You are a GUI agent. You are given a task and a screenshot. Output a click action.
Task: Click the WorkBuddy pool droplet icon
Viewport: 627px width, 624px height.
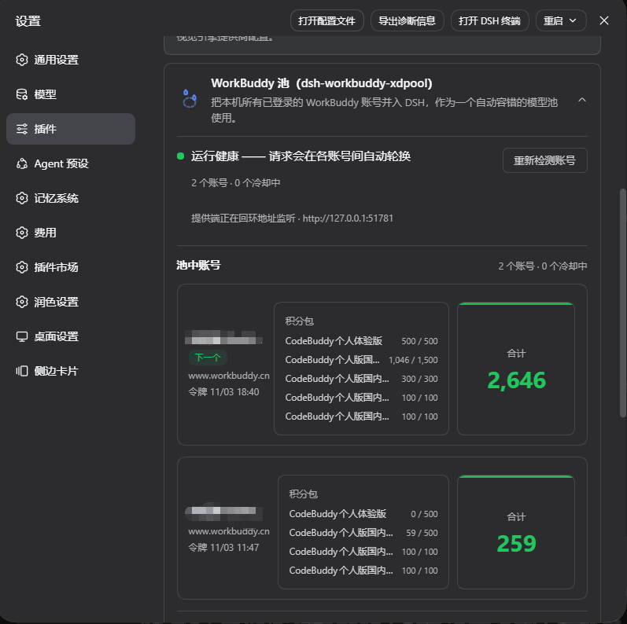click(190, 98)
